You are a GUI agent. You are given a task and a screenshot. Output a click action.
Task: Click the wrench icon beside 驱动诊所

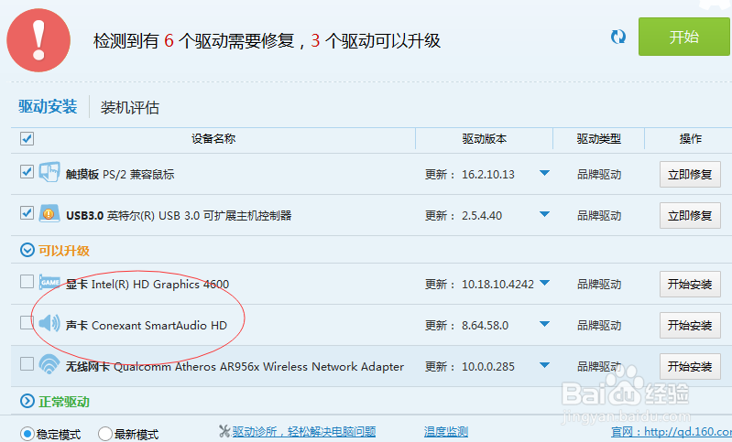[x=224, y=431]
